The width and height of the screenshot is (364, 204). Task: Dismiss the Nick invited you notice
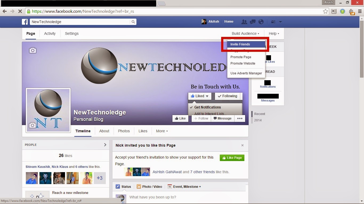point(242,145)
